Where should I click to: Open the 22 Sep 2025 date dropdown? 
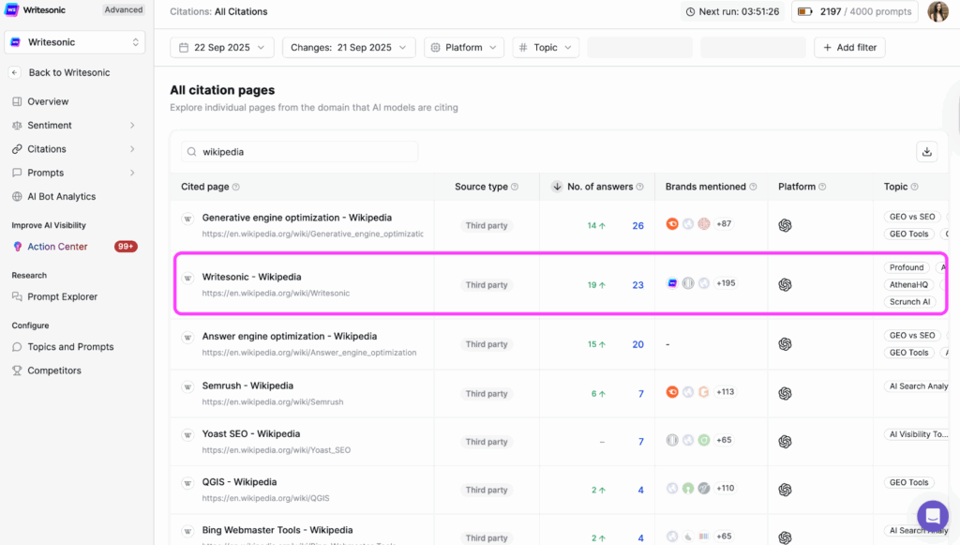pos(222,48)
